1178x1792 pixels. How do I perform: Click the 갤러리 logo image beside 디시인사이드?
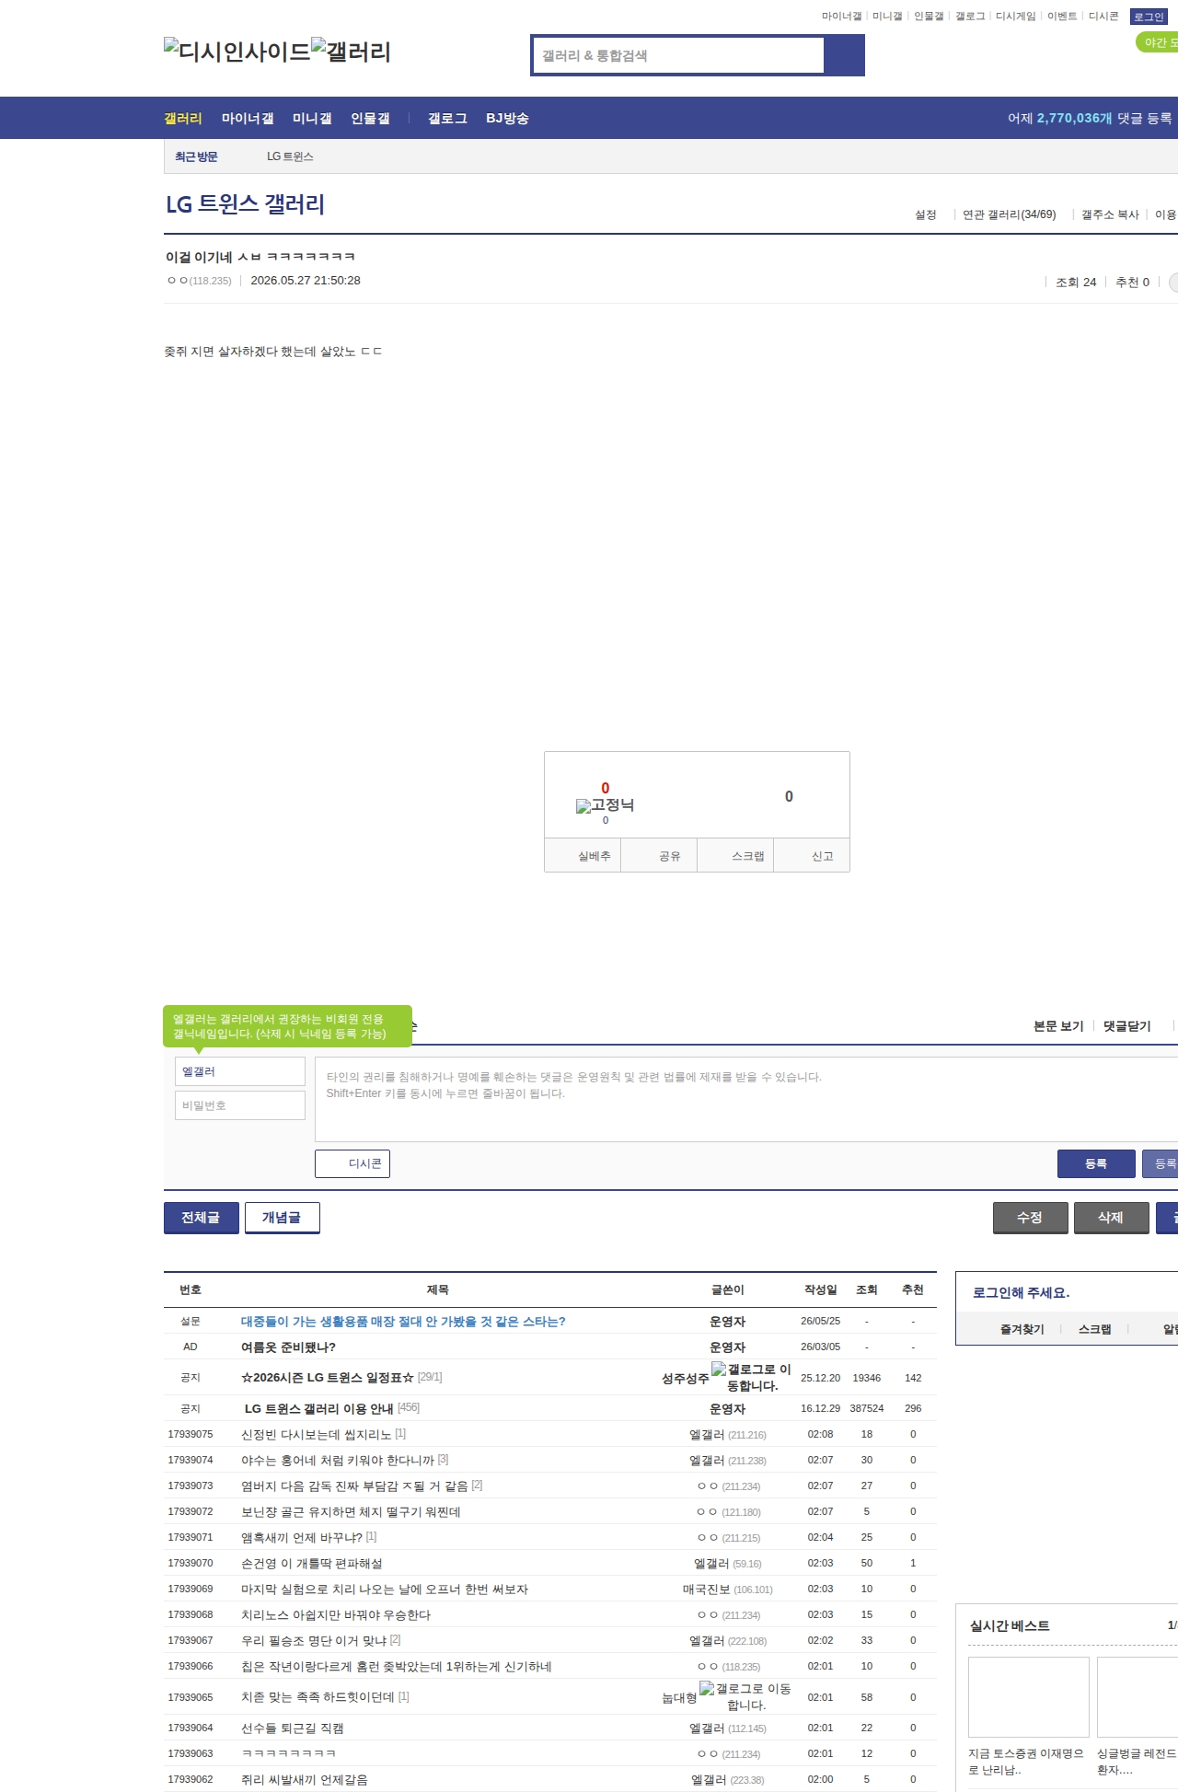pos(352,52)
